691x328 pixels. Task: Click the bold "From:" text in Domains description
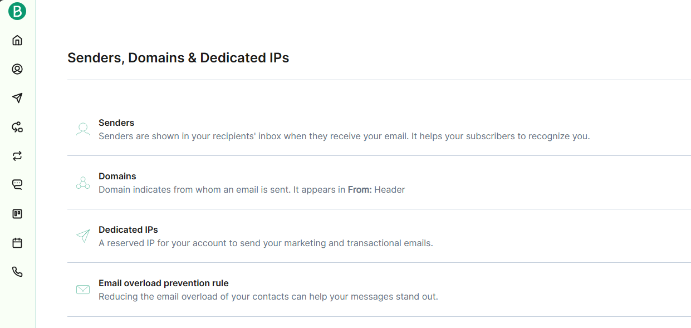click(x=360, y=189)
